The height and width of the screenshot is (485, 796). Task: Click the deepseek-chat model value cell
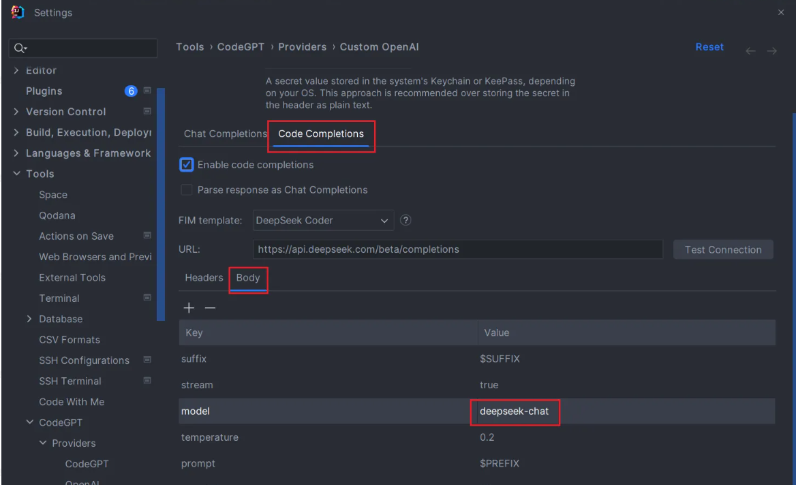(626, 411)
